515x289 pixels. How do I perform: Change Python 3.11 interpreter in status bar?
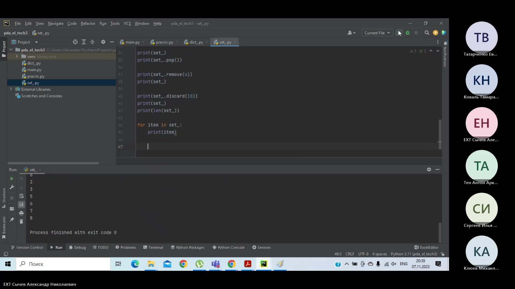414,254
